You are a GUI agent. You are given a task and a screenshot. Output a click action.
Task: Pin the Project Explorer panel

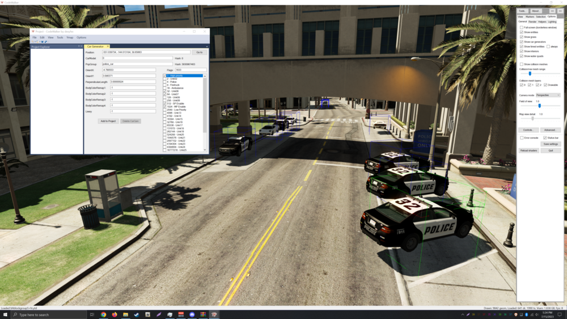tap(79, 47)
